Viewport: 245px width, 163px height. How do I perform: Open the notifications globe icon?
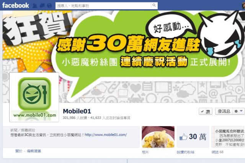pyautogui.click(x=49, y=6)
